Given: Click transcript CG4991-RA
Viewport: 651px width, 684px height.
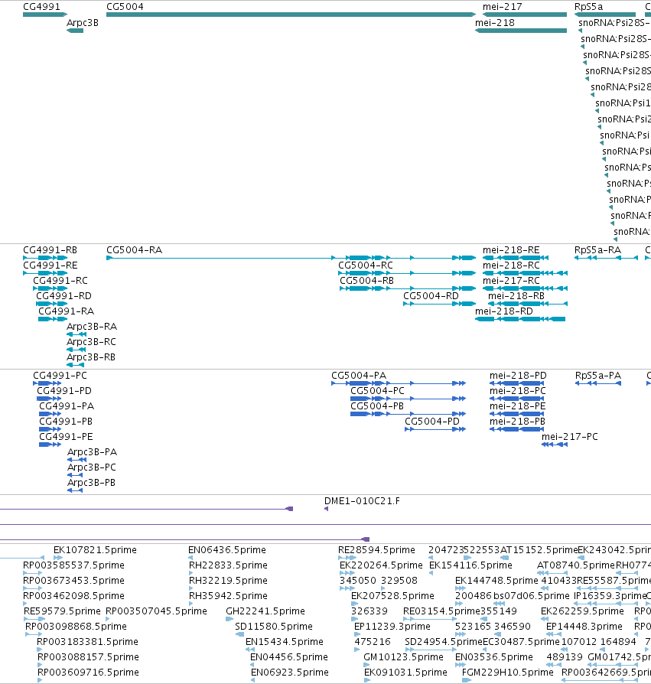Looking at the screenshot, I should click(x=67, y=311).
